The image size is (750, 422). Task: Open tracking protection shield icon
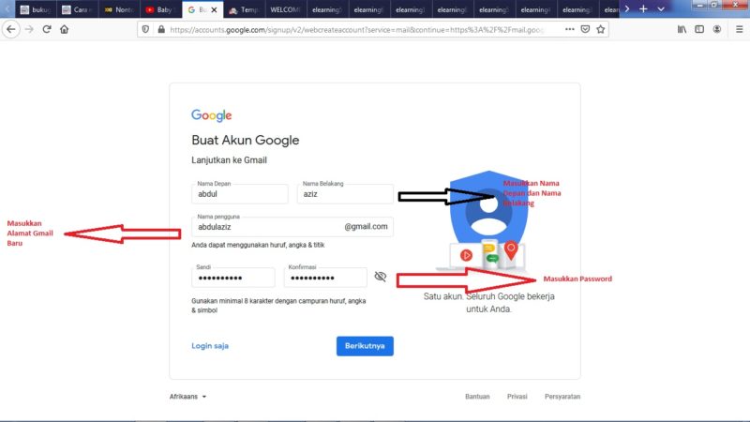145,30
